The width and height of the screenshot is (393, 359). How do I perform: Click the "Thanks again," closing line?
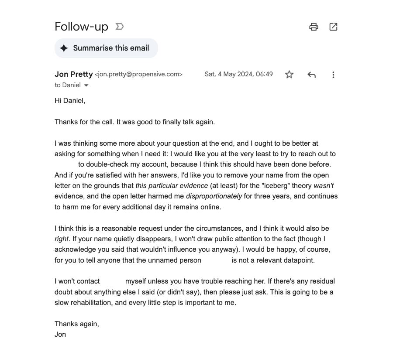(x=77, y=324)
